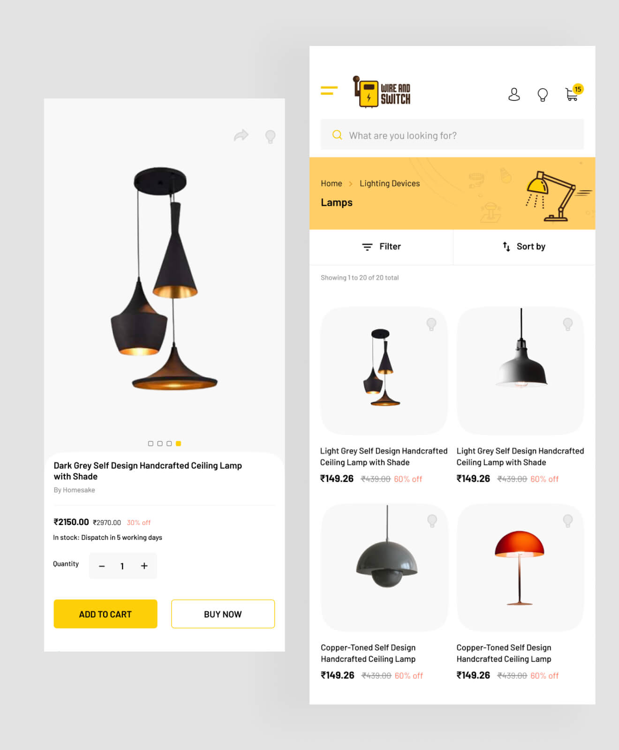This screenshot has width=619, height=750.
Task: Click the Wire and Switch logo
Action: (x=382, y=92)
